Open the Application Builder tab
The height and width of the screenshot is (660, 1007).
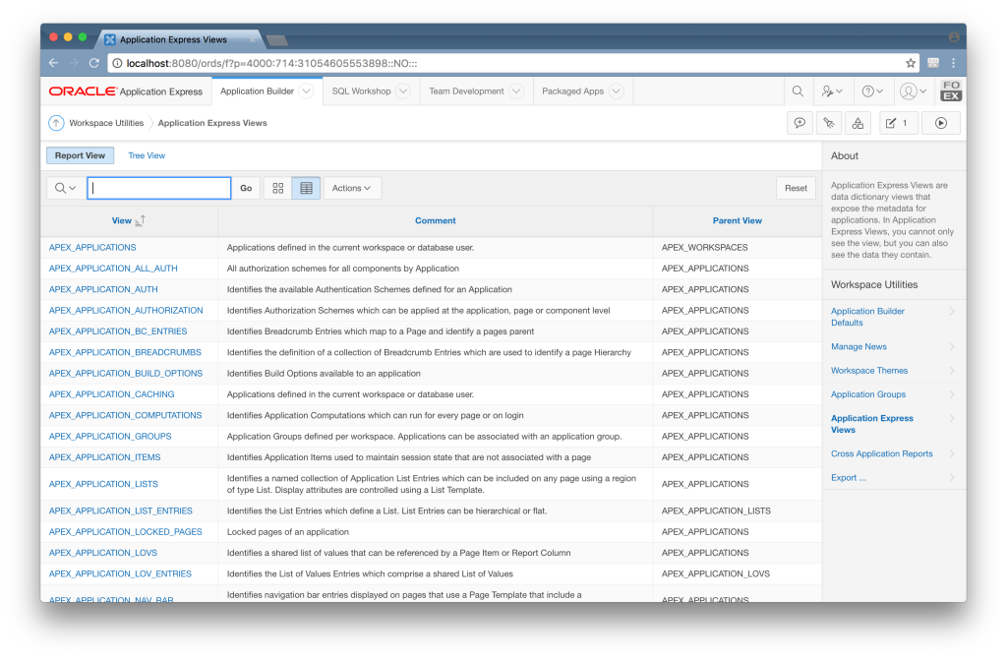coord(257,91)
